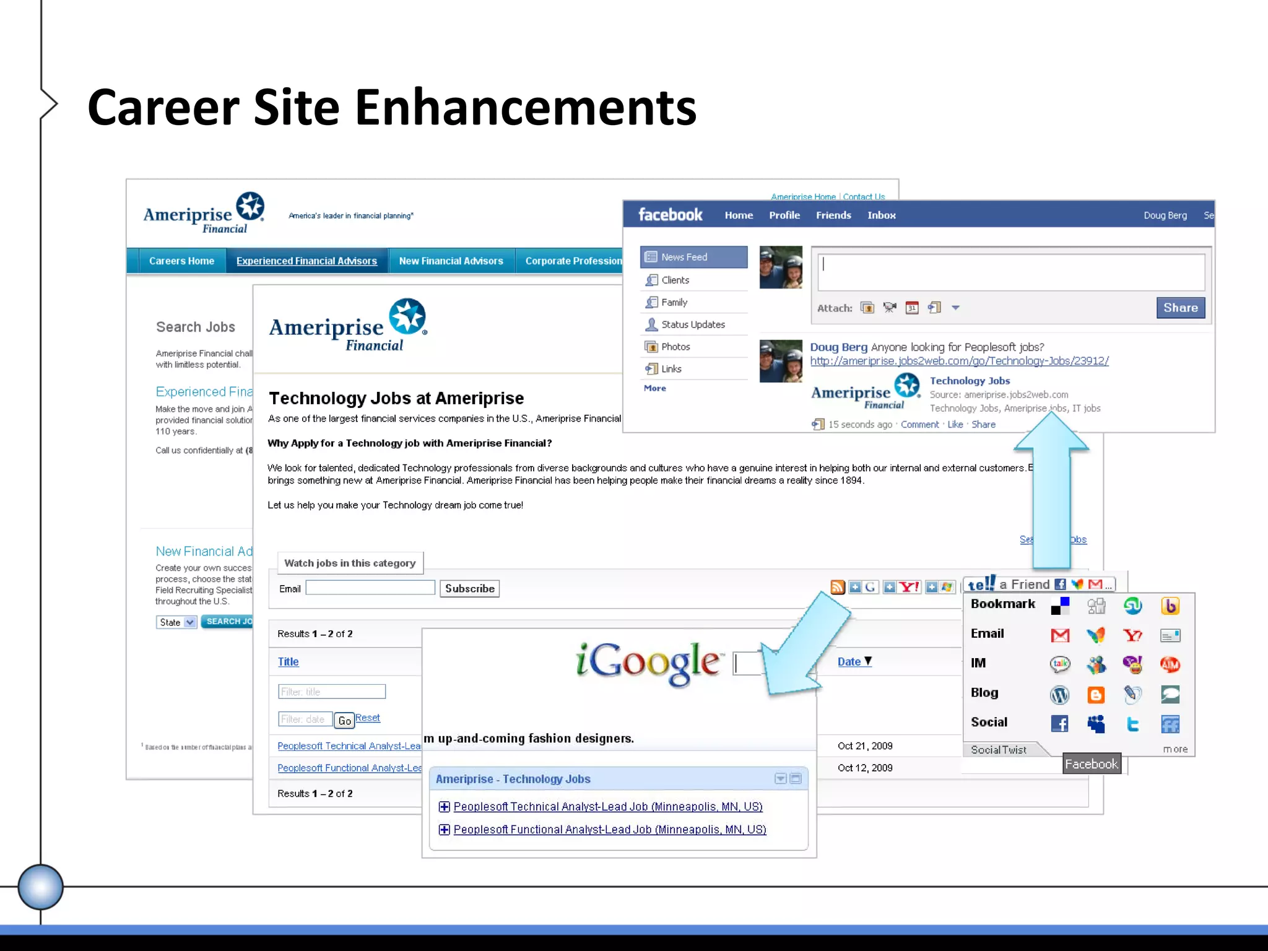Open Facebook Home menu item

(739, 215)
